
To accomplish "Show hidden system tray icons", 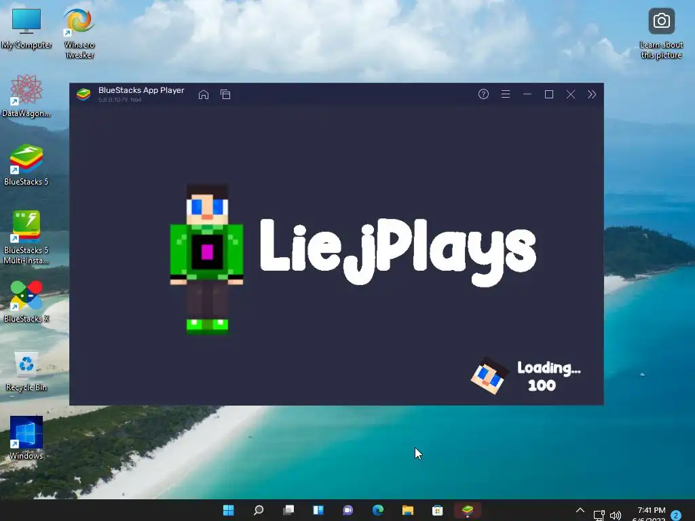I will tap(580, 510).
